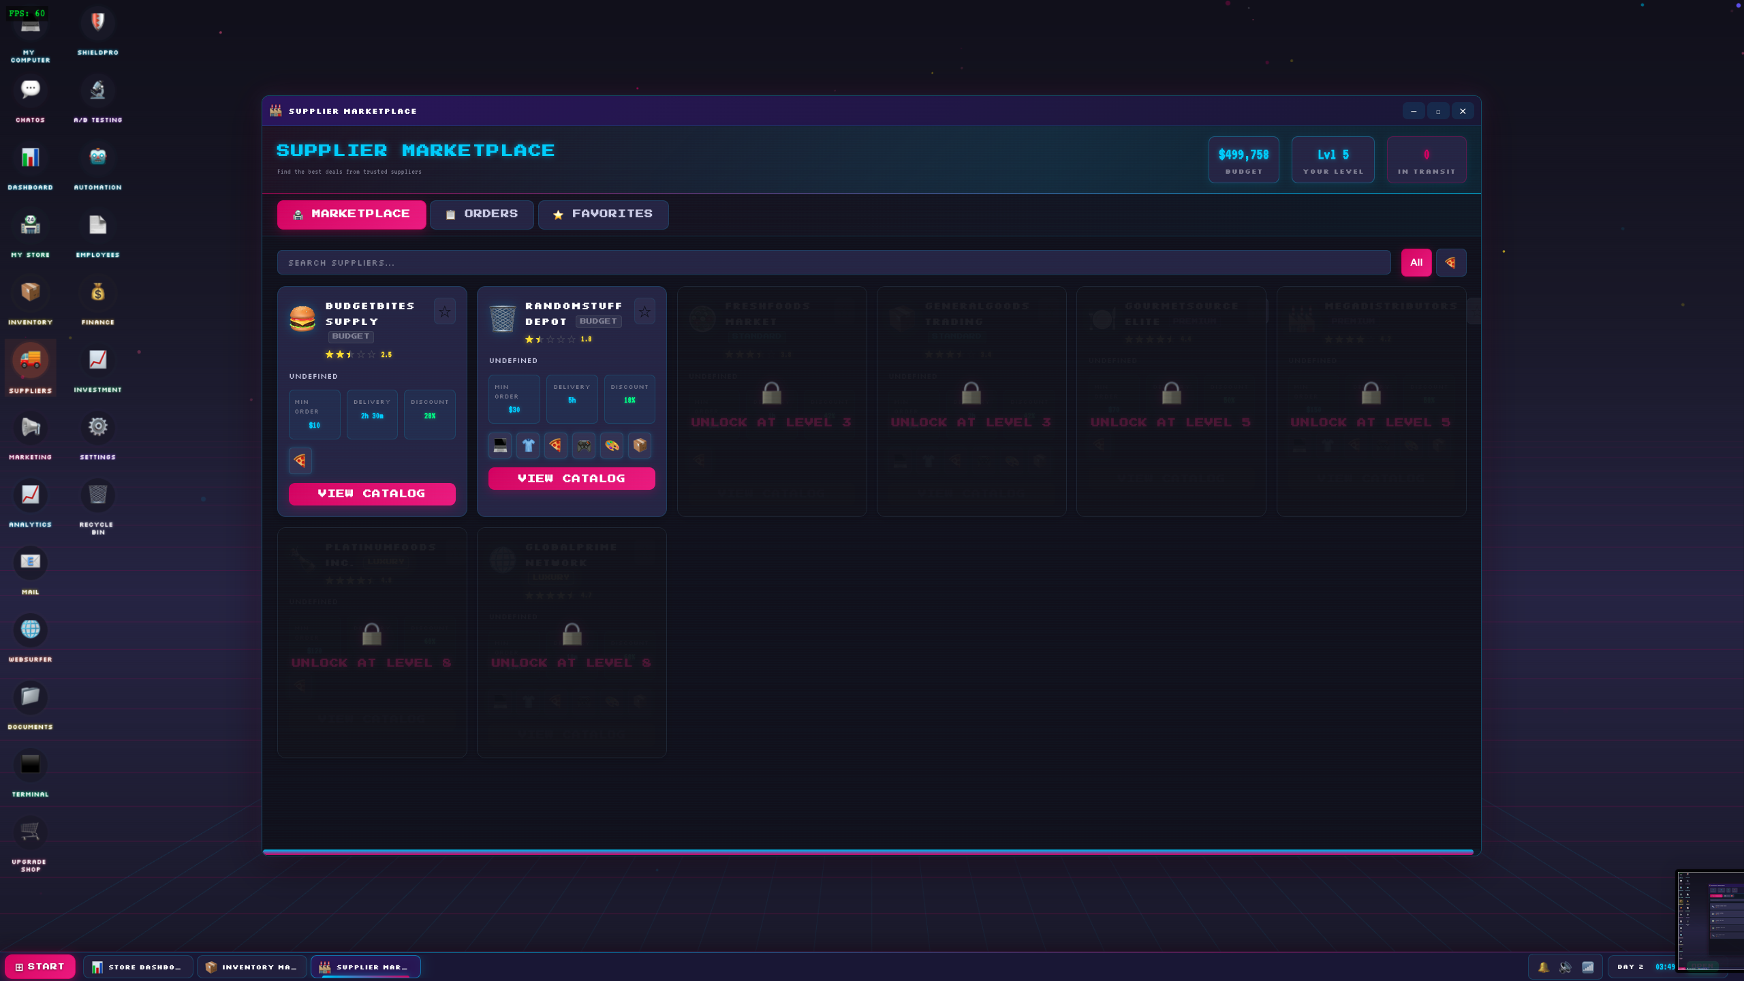1744x981 pixels.
Task: Open the Upgrade Shop cart icon
Action: pos(30,832)
